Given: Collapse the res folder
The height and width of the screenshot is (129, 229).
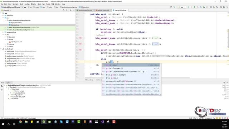Looking at the screenshot, I should (x=3, y=35).
